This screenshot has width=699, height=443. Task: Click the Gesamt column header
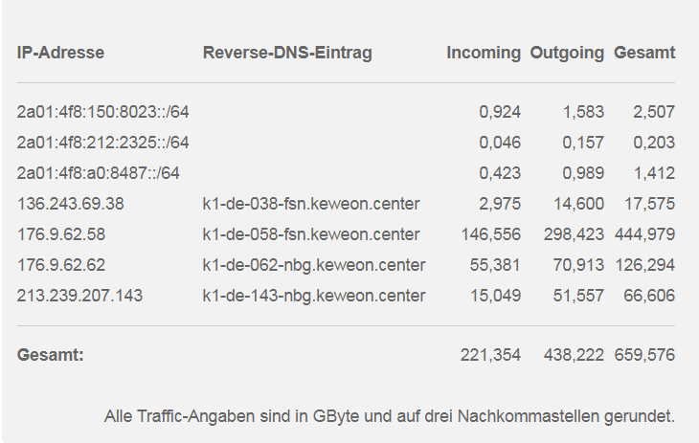tap(644, 53)
